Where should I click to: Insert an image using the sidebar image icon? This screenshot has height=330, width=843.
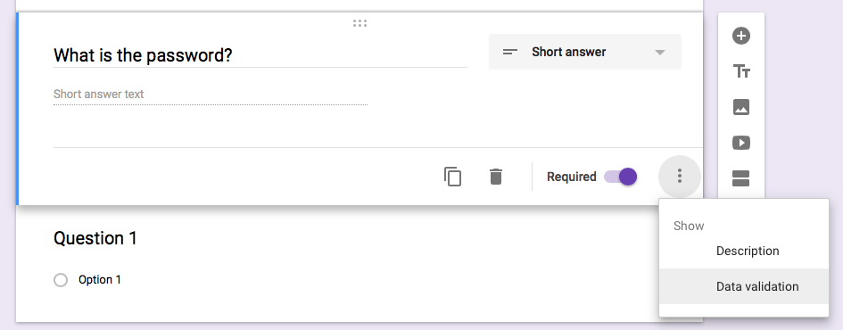(740, 107)
